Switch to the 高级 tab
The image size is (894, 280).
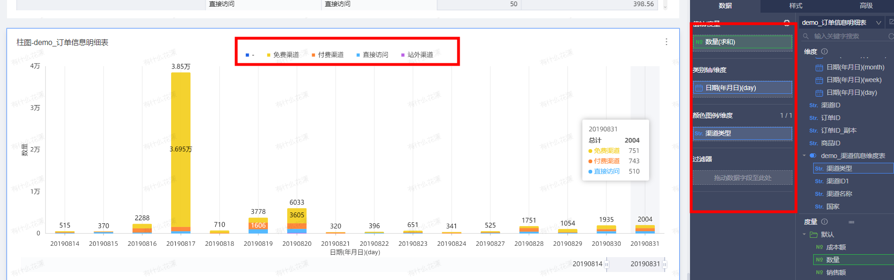click(x=866, y=6)
